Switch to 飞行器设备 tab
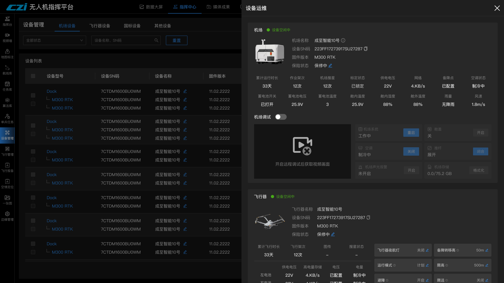This screenshot has width=504, height=283. click(x=99, y=26)
